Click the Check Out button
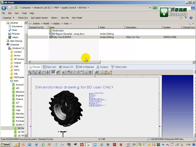The width and height of the screenshot is (196, 147). (x=23, y=18)
